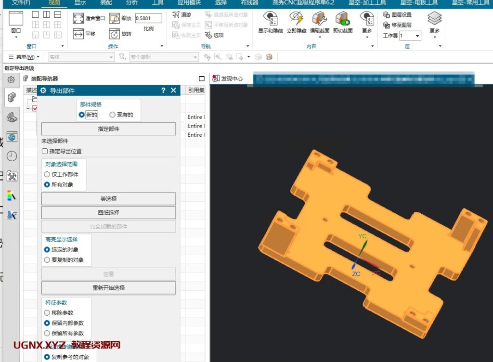The height and width of the screenshot is (362, 493).
Task: Click the Rotate (旋转) view icon
Action: pos(114,34)
